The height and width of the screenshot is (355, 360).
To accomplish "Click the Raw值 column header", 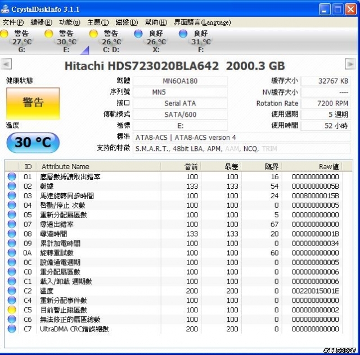I will point(312,166).
